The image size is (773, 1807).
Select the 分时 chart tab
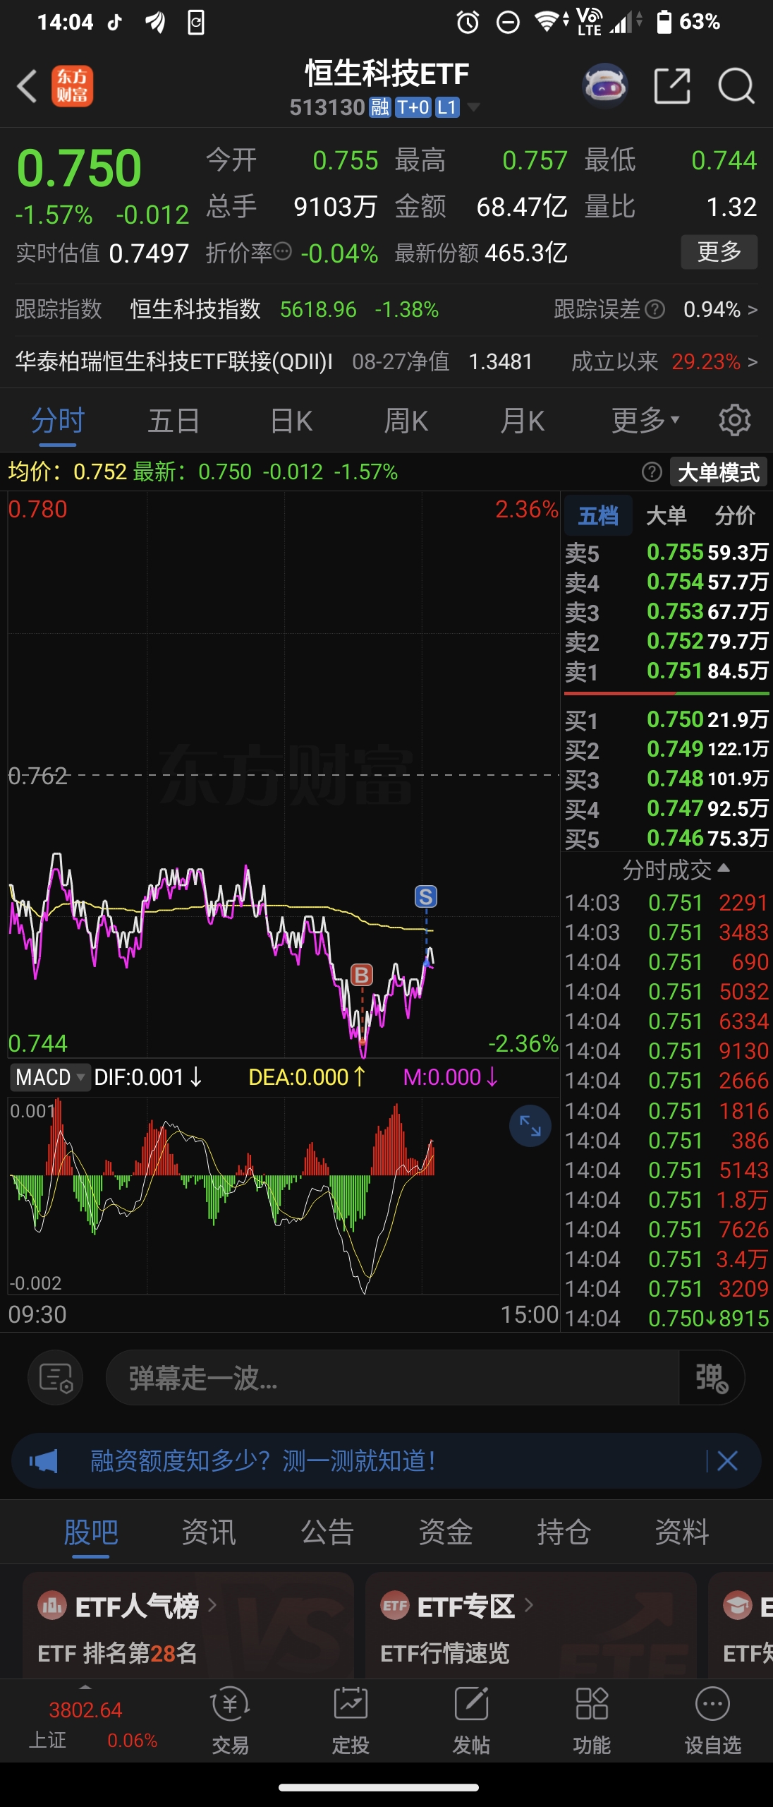tap(58, 421)
